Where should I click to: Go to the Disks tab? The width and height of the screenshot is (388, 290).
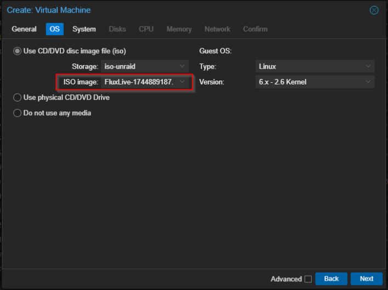coord(117,29)
